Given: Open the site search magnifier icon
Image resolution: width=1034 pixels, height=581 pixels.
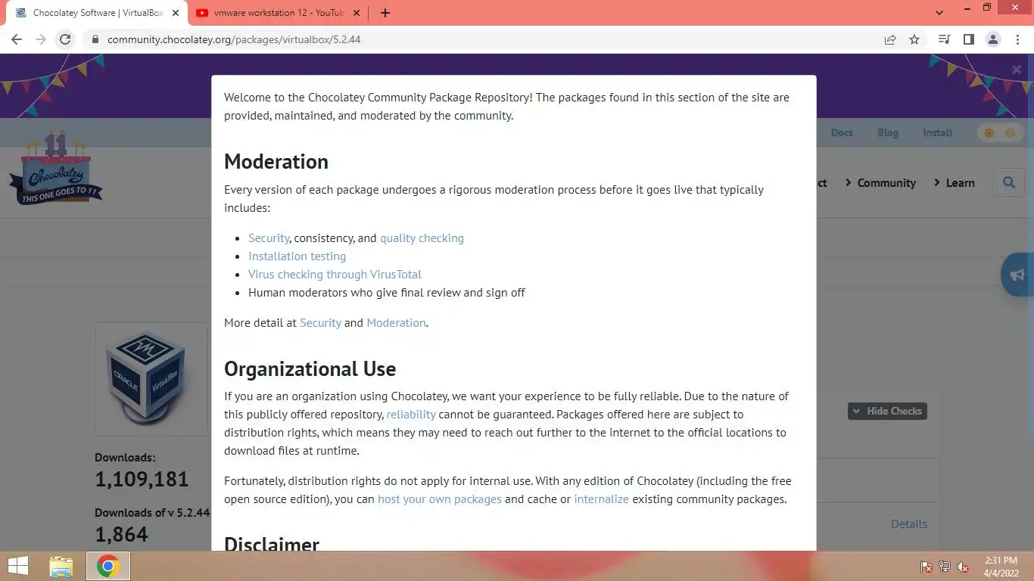Looking at the screenshot, I should tap(1009, 182).
